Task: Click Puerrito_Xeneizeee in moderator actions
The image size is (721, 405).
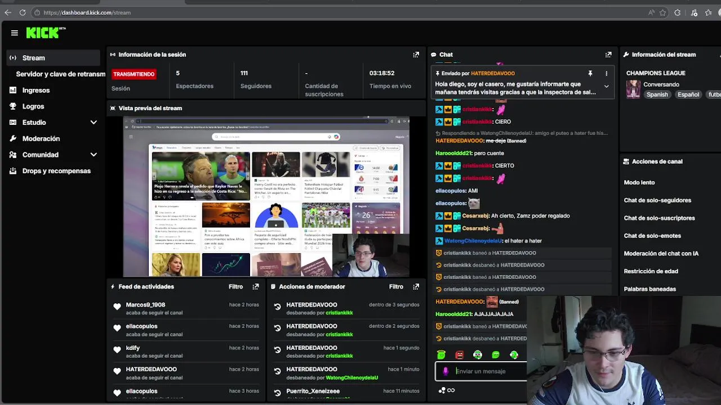Action: 313,391
